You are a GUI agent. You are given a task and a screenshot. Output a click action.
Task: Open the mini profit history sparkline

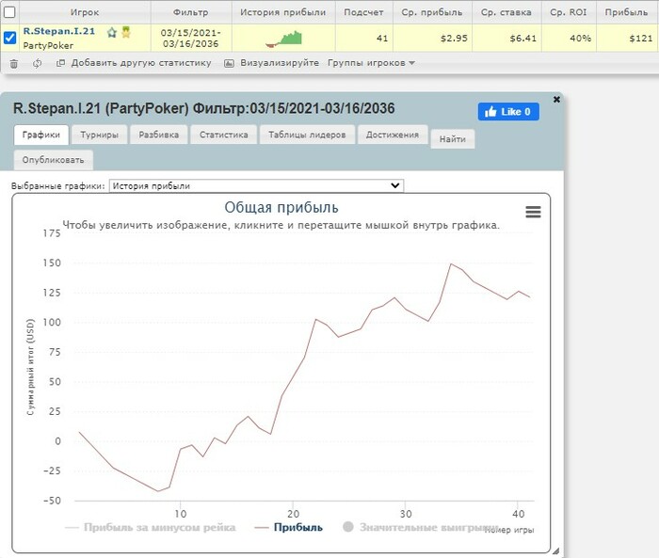(x=283, y=39)
